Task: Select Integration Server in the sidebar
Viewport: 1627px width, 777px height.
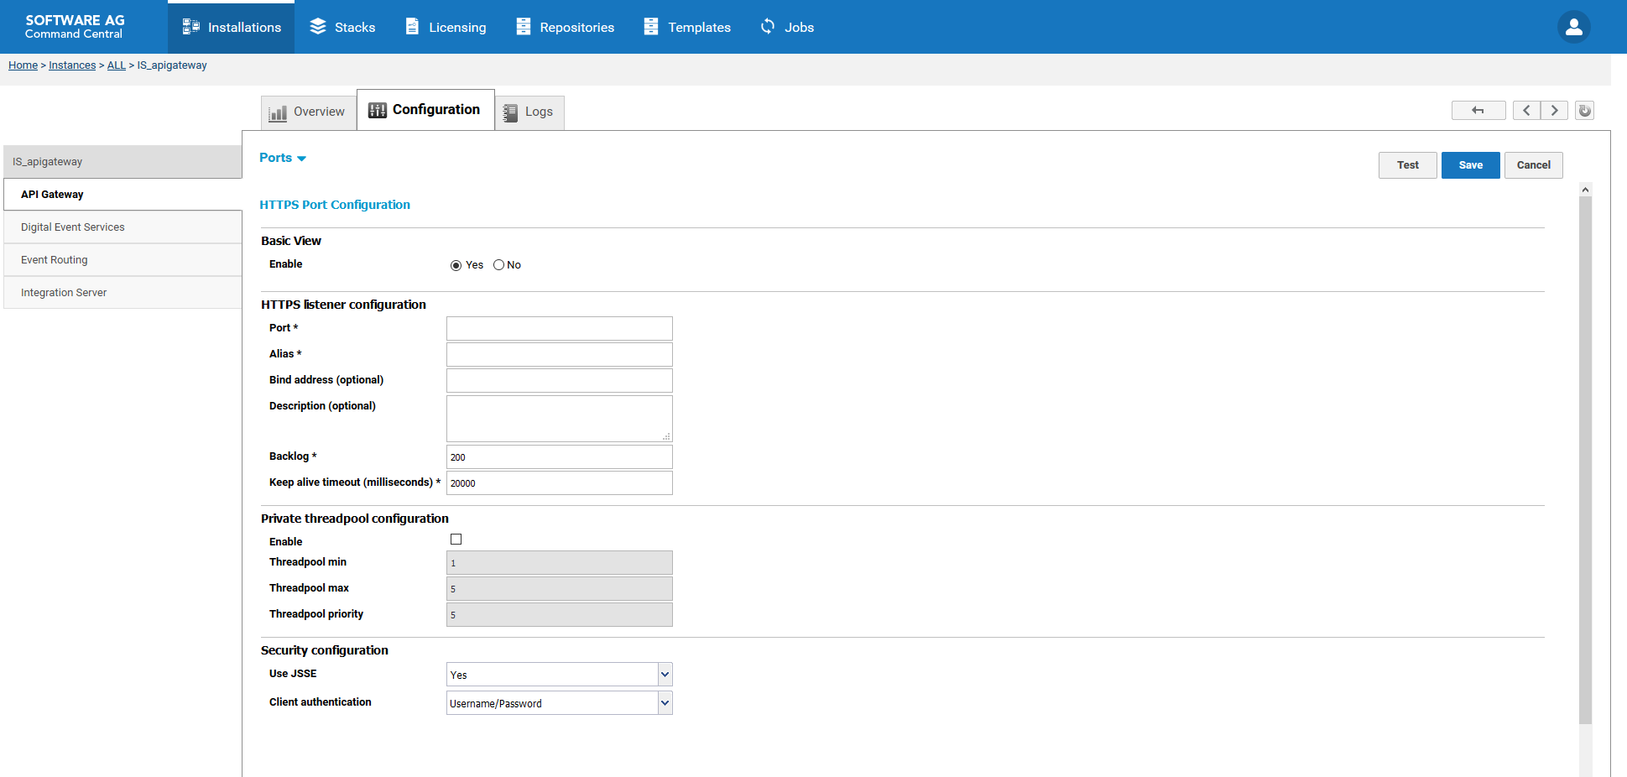Action: point(123,293)
